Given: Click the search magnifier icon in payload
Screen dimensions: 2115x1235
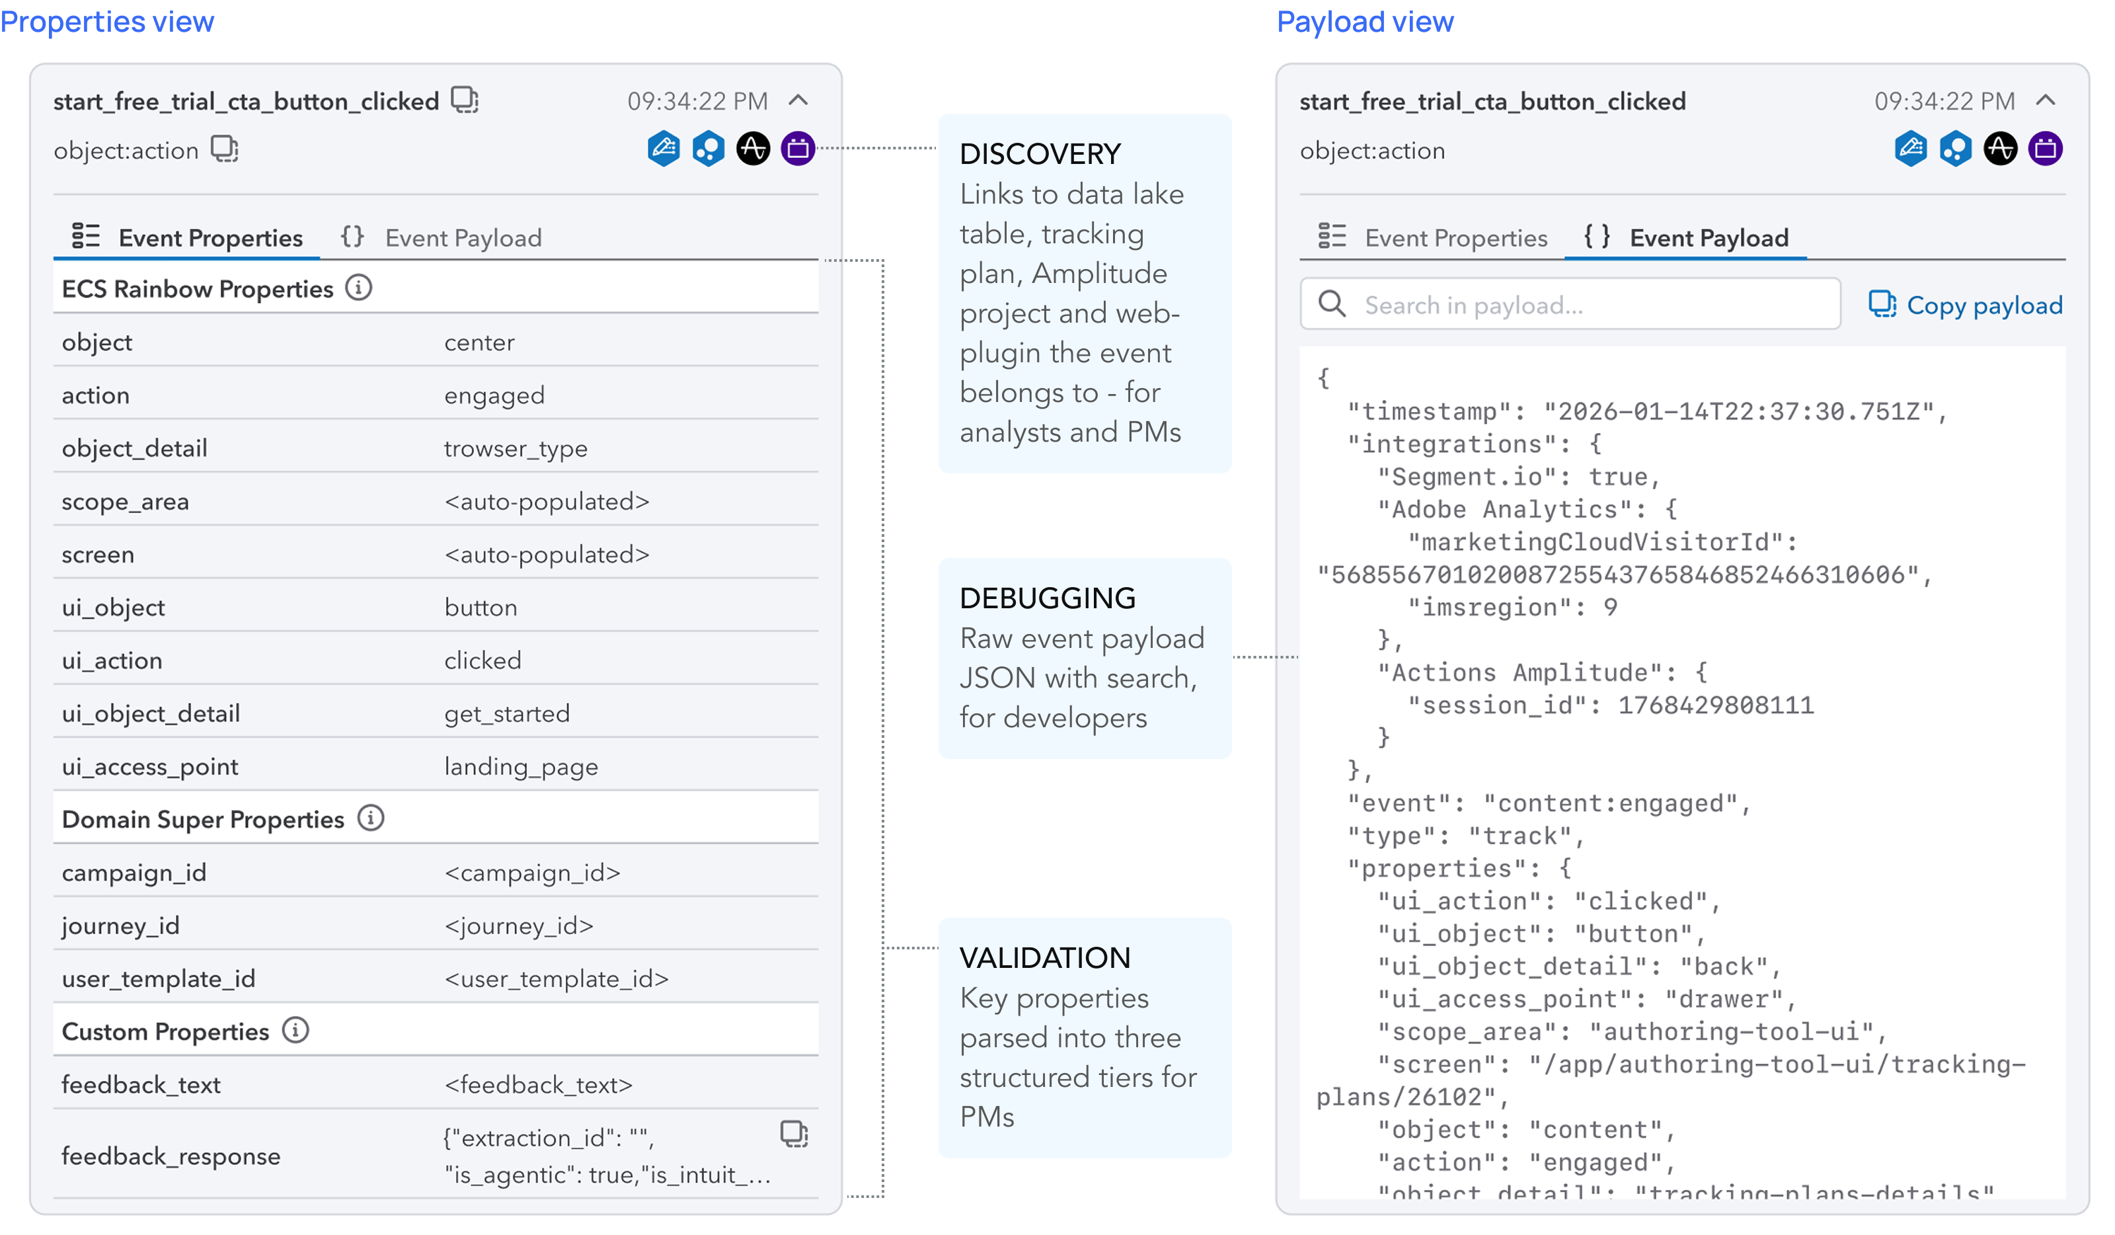Looking at the screenshot, I should click(1332, 304).
